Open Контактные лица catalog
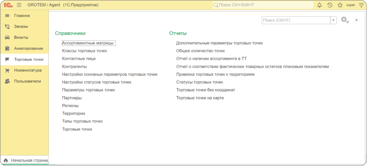This screenshot has height=166, width=367. click(x=78, y=59)
